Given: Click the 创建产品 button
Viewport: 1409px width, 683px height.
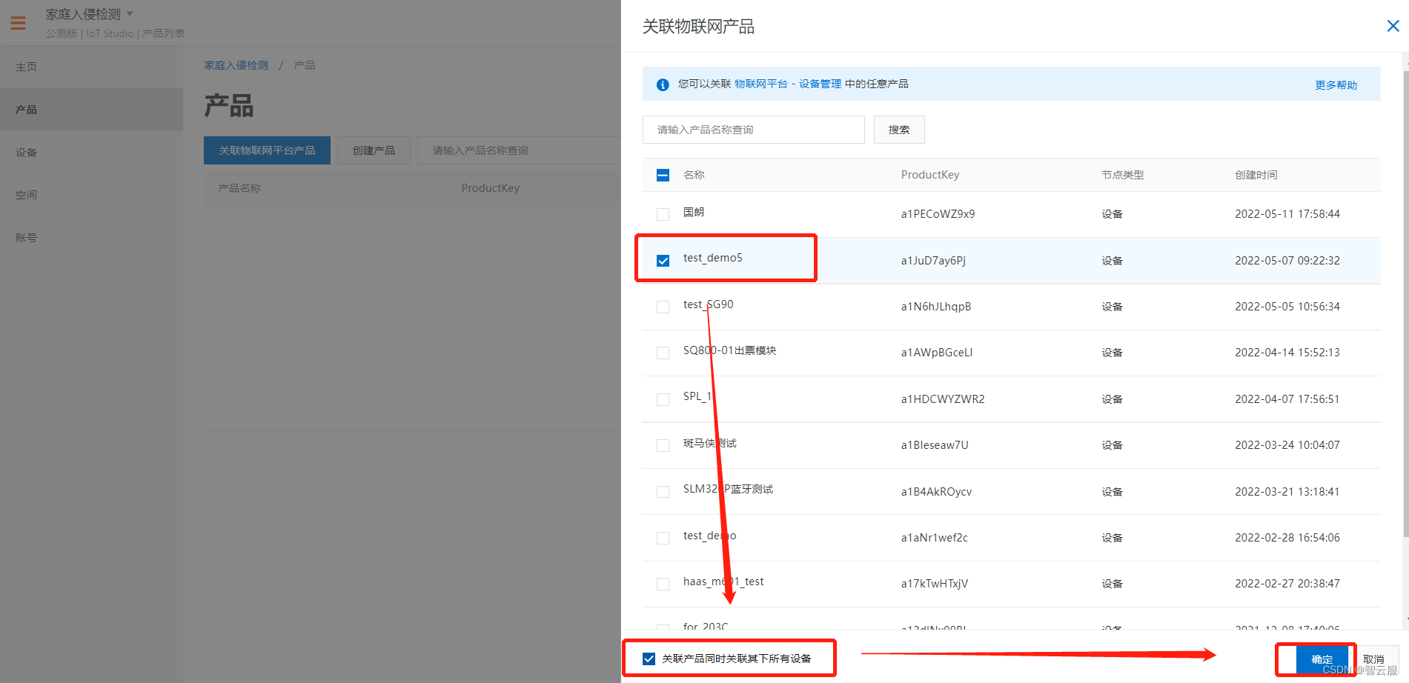Looking at the screenshot, I should point(374,150).
